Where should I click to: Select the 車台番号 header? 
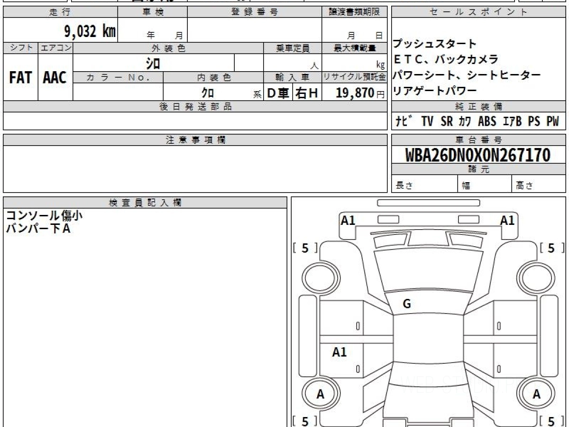478,140
